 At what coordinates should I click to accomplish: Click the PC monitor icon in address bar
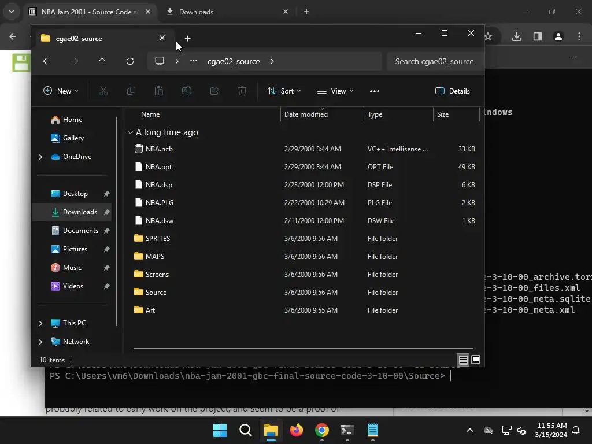pos(160,61)
